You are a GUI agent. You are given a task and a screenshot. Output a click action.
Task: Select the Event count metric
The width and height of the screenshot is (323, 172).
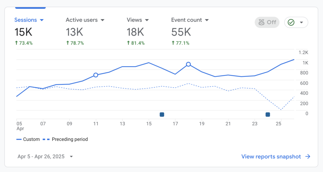tap(186, 20)
